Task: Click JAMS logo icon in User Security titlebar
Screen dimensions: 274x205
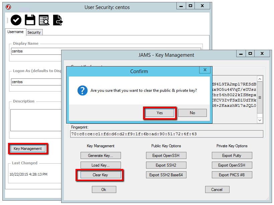Action: (x=8, y=7)
